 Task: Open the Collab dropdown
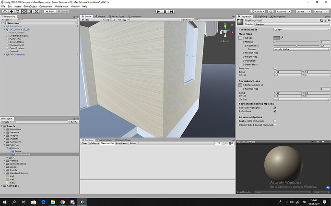(258, 11)
